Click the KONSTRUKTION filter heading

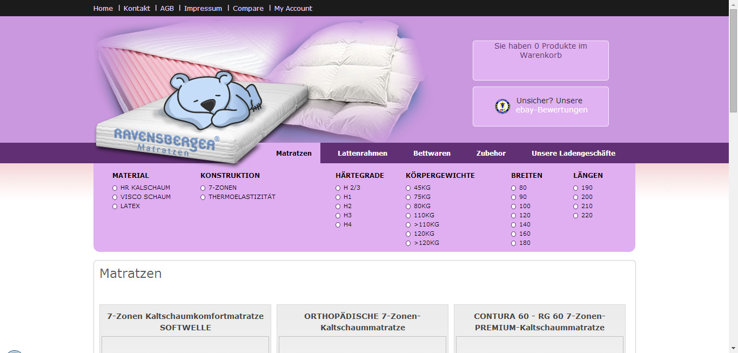tap(230, 175)
